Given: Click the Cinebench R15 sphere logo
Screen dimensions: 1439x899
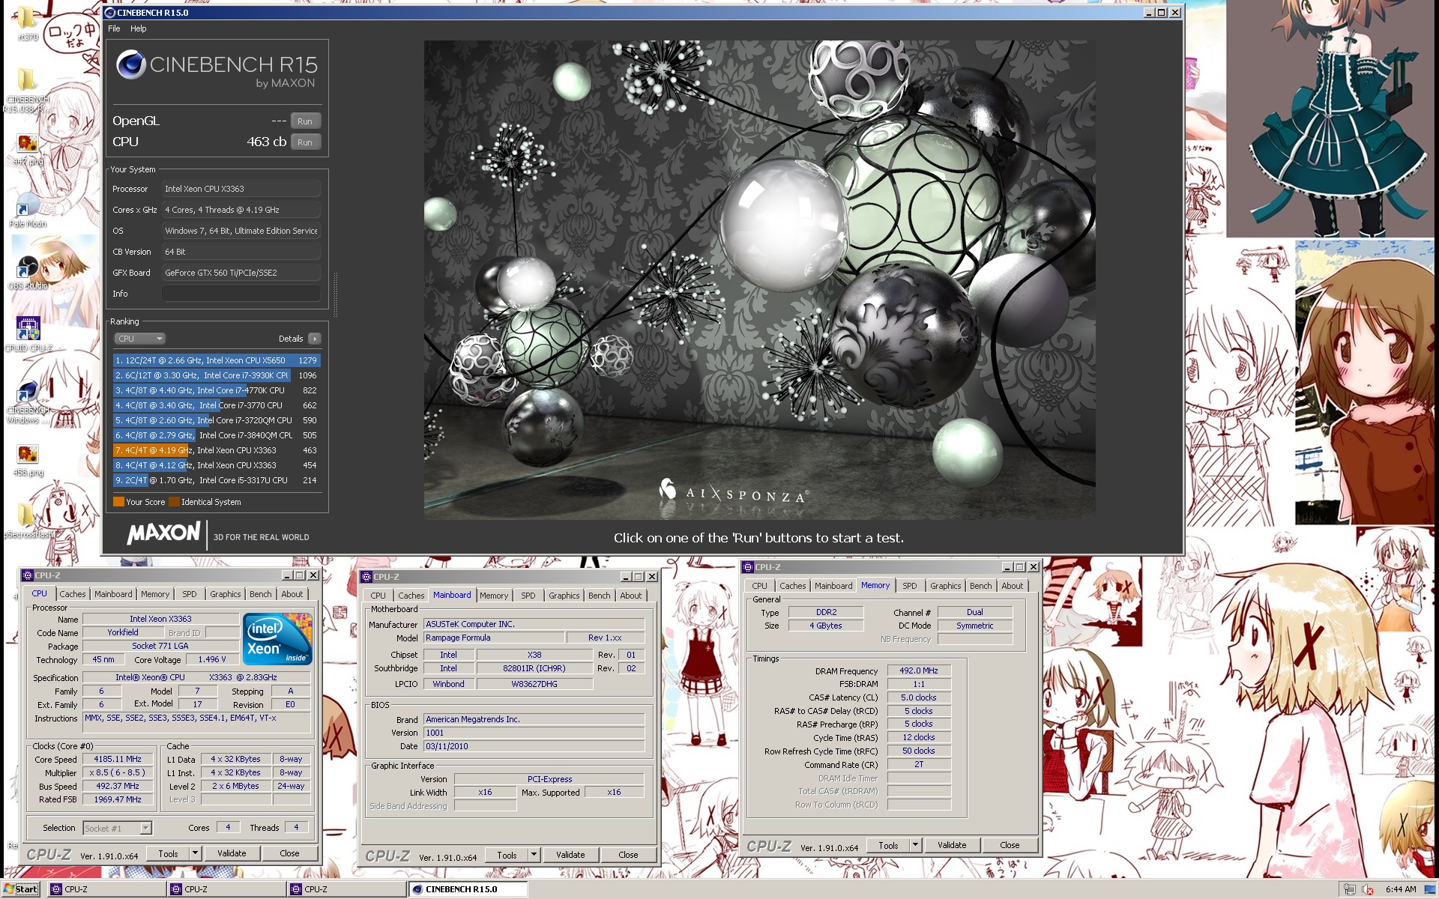Looking at the screenshot, I should 130,66.
